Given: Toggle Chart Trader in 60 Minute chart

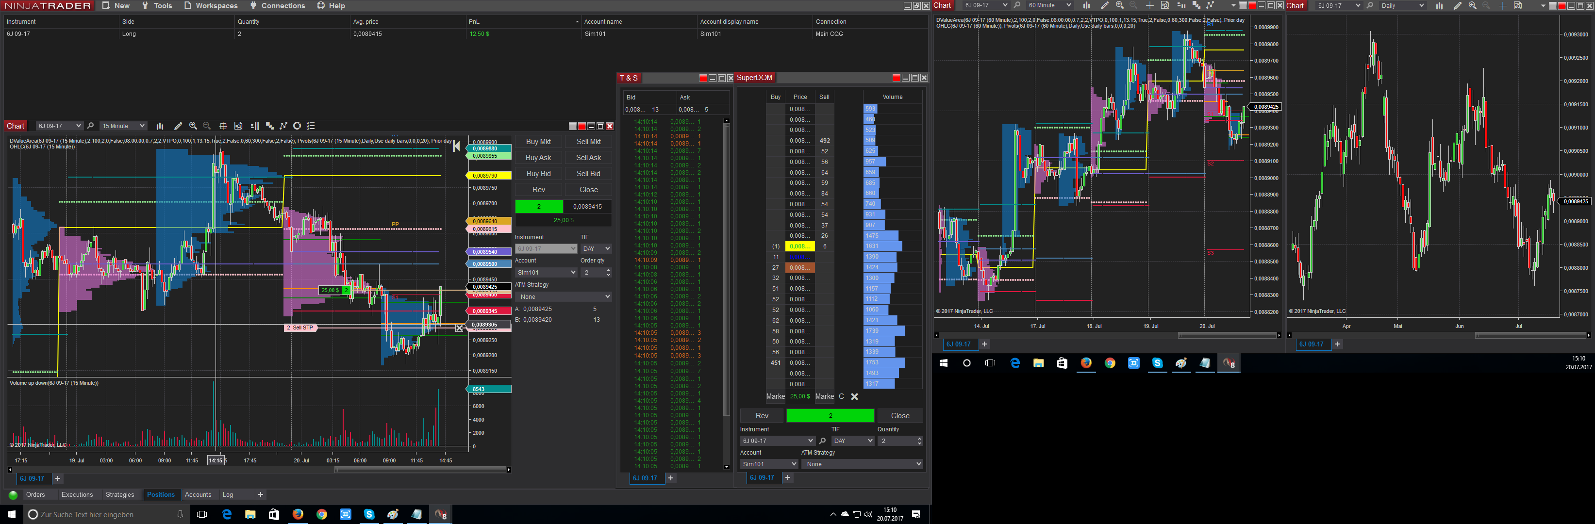Looking at the screenshot, I should (x=1181, y=5).
